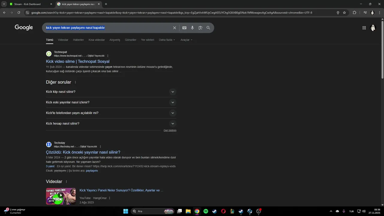Click the magnifier search button in search box
The image size is (384, 216).
point(208,28)
